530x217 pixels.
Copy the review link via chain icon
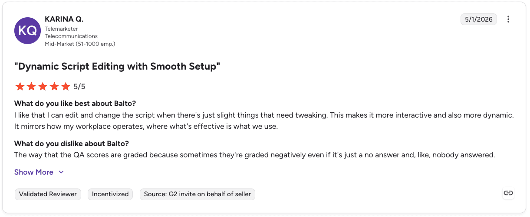pos(508,193)
